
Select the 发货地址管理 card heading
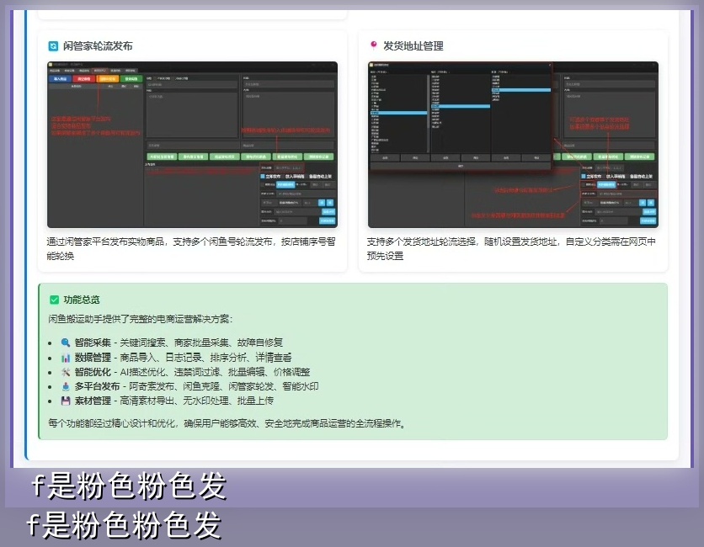click(x=413, y=46)
